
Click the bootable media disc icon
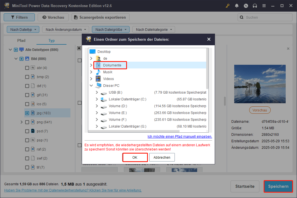pos(246,5)
